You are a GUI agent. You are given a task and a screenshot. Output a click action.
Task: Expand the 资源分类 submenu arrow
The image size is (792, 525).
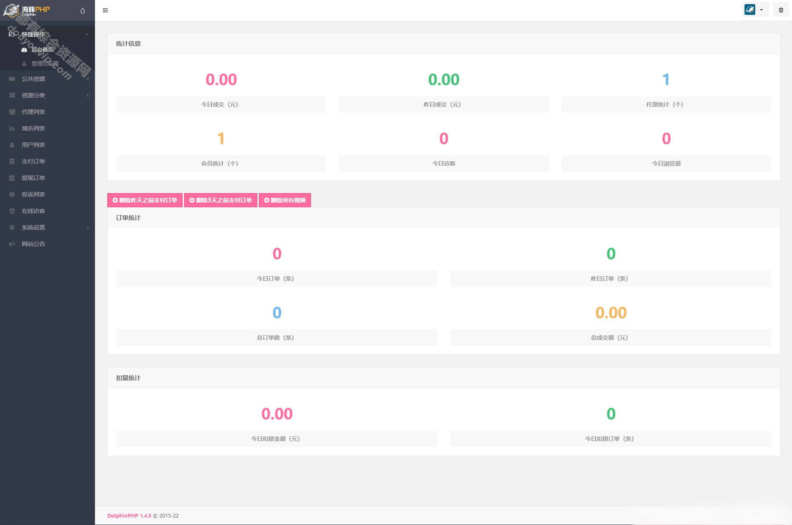click(x=88, y=95)
